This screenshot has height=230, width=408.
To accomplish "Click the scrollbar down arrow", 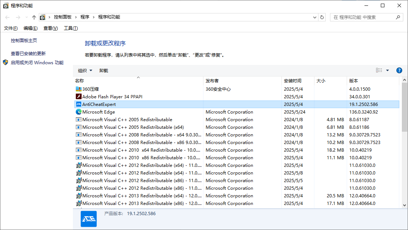I will (x=404, y=205).
